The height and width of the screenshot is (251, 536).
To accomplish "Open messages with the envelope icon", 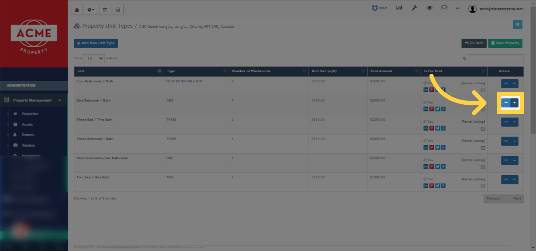I will tap(444, 7).
